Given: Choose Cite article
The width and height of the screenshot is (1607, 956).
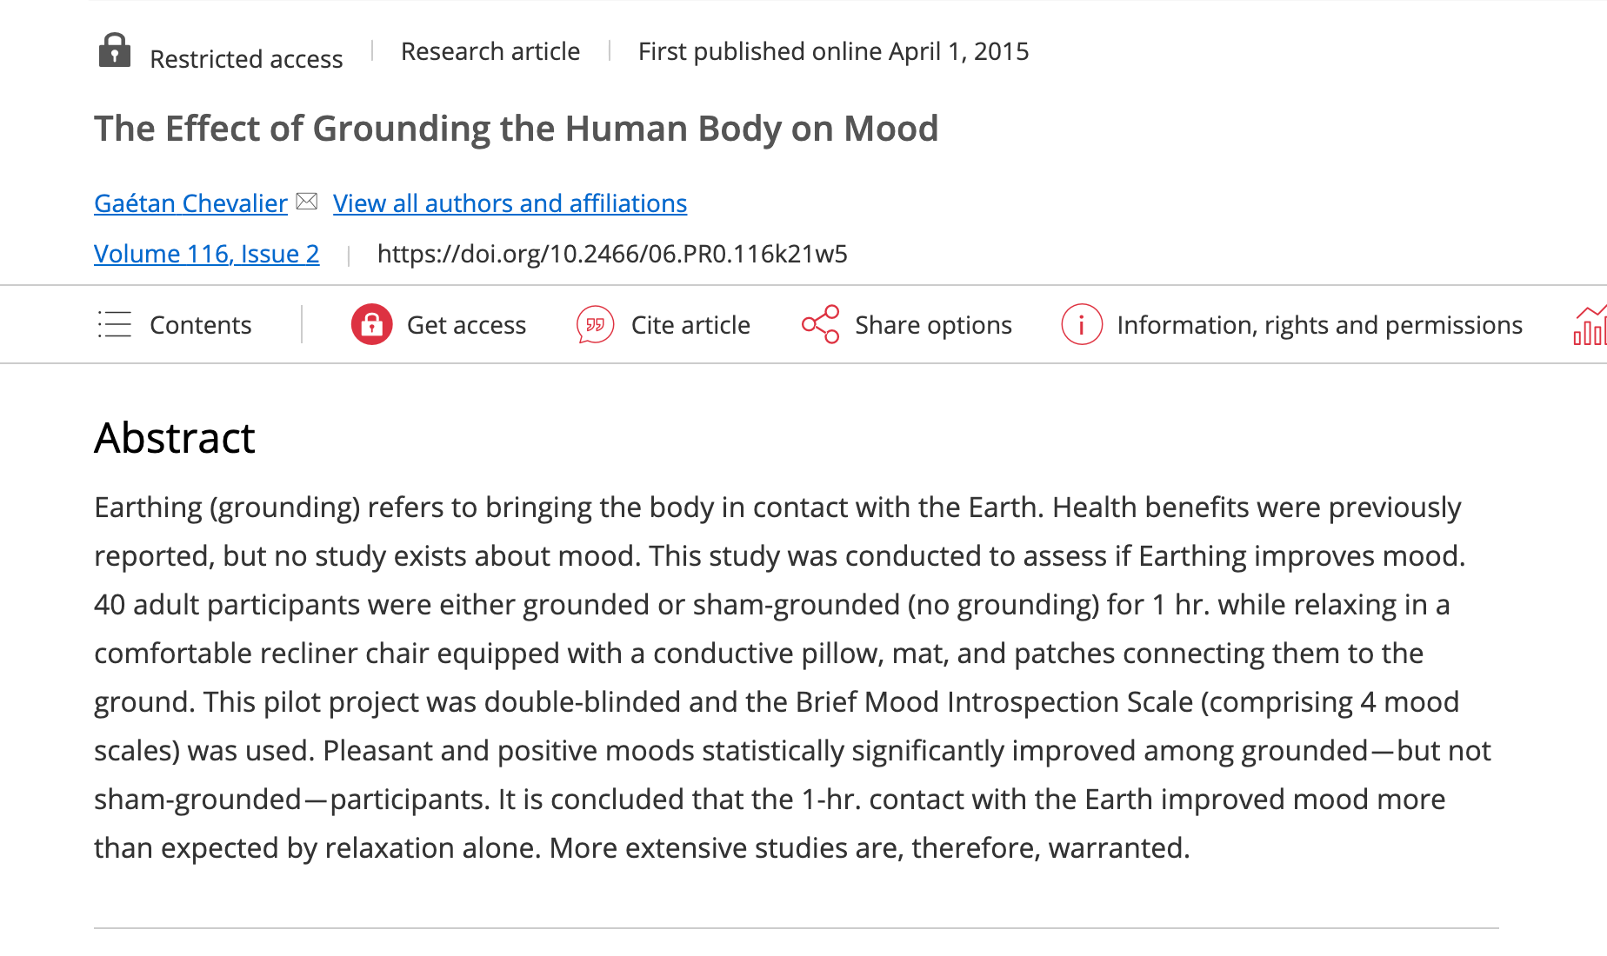Looking at the screenshot, I should [690, 325].
